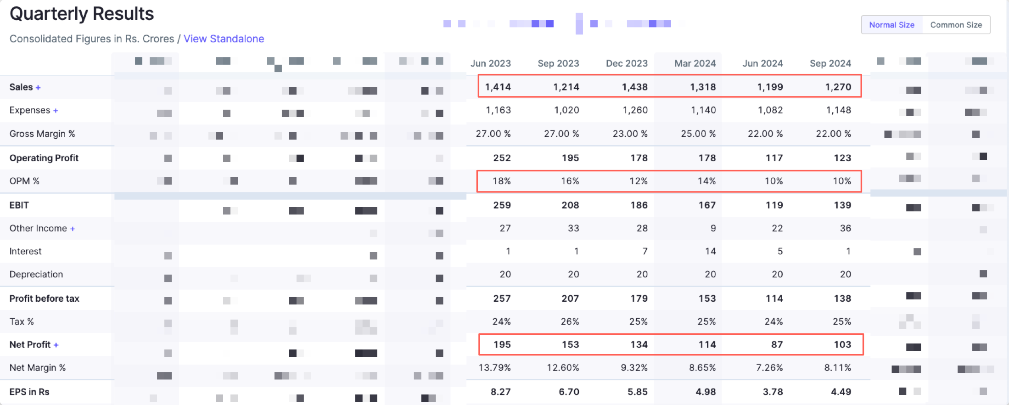
Task: Click the Sep 2024 column header
Action: pyautogui.click(x=830, y=63)
